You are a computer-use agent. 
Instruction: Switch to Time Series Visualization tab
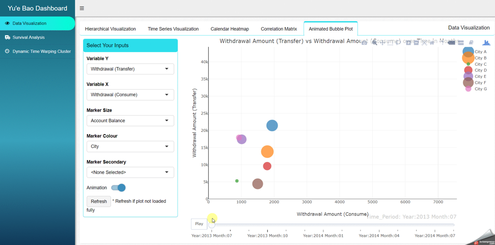click(173, 29)
